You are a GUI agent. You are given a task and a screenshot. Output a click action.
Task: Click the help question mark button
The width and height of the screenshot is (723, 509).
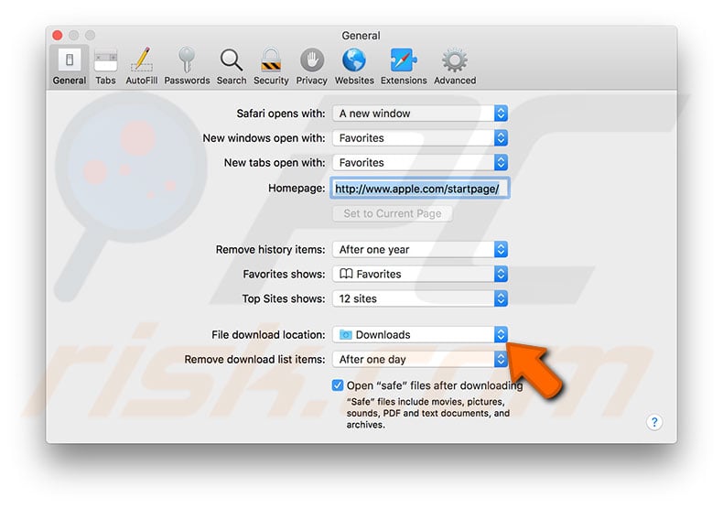pos(653,422)
